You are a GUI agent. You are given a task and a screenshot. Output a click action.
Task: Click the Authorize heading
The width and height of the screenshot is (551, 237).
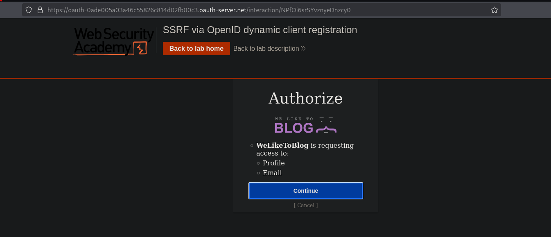coord(305,99)
